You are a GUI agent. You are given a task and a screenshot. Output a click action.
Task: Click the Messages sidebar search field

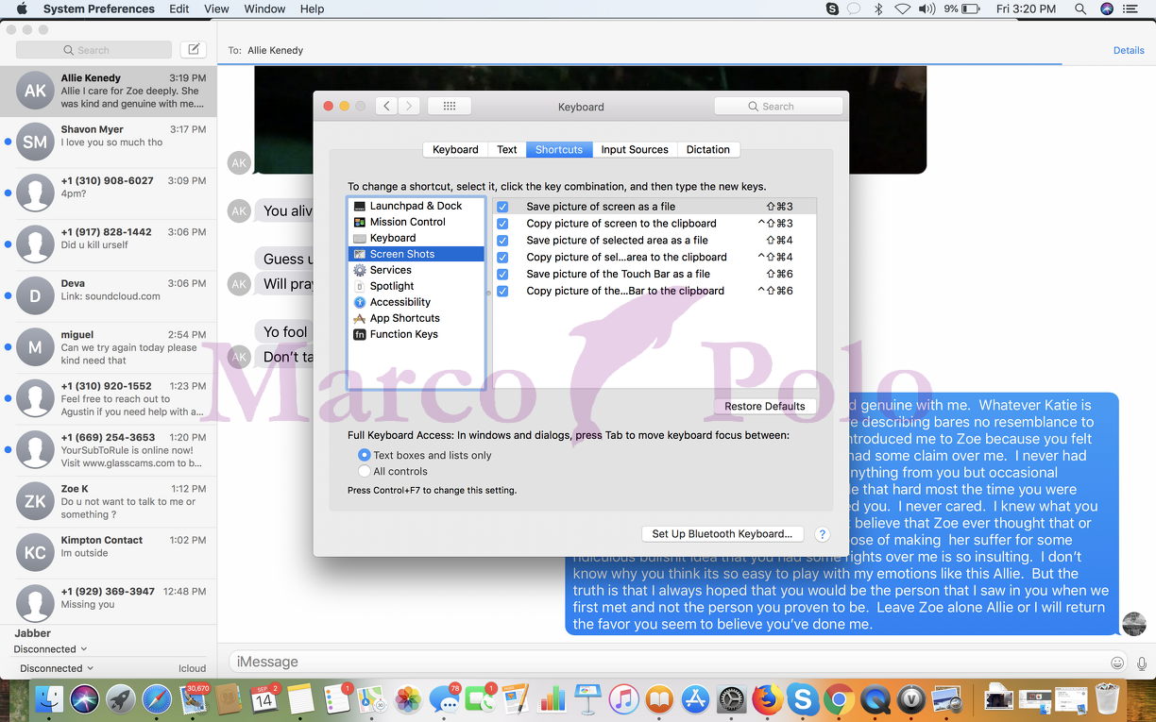(93, 50)
